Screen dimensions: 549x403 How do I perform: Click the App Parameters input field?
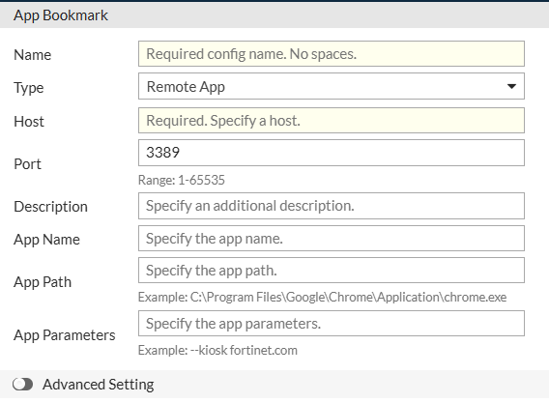(x=332, y=323)
